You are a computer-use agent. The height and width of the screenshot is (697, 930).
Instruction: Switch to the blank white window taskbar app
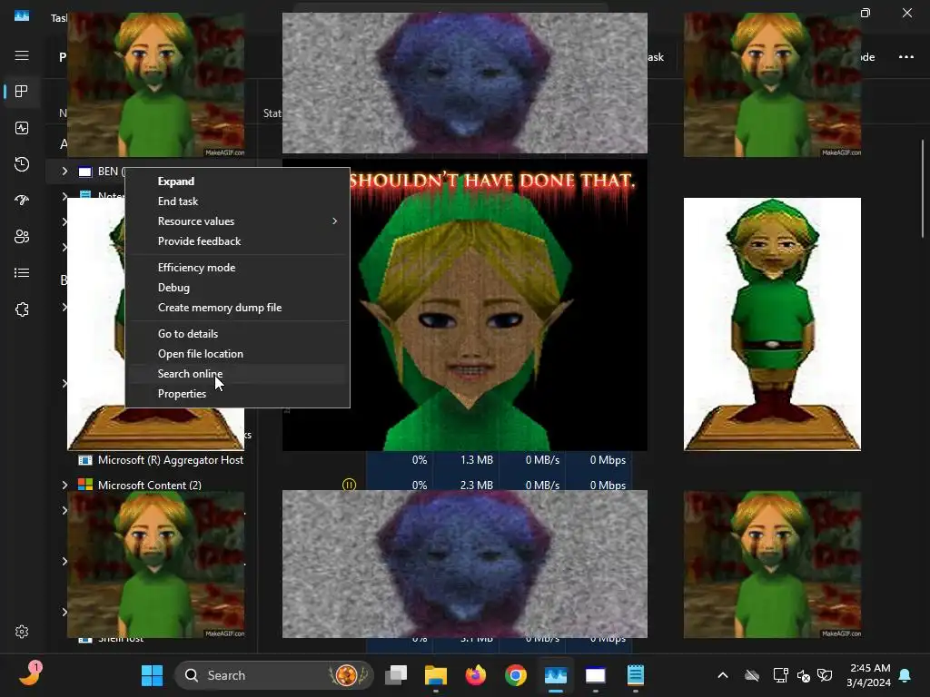(x=596, y=675)
